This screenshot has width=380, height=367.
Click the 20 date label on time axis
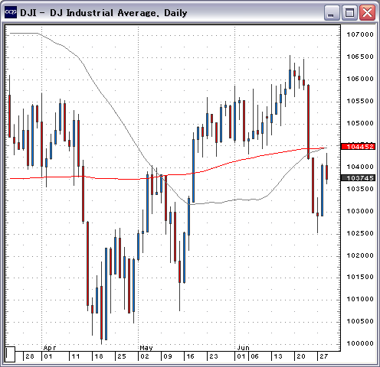coord(301,356)
